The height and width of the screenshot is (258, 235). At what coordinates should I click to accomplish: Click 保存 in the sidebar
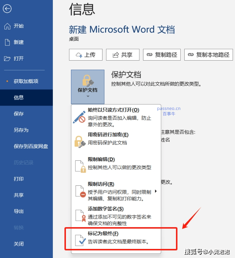click(26, 114)
